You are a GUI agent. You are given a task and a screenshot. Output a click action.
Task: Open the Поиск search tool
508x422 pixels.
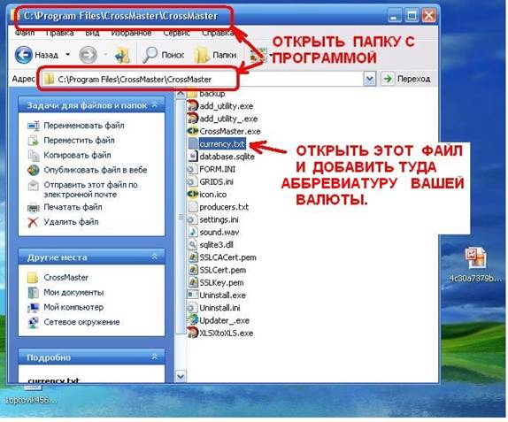click(x=164, y=55)
